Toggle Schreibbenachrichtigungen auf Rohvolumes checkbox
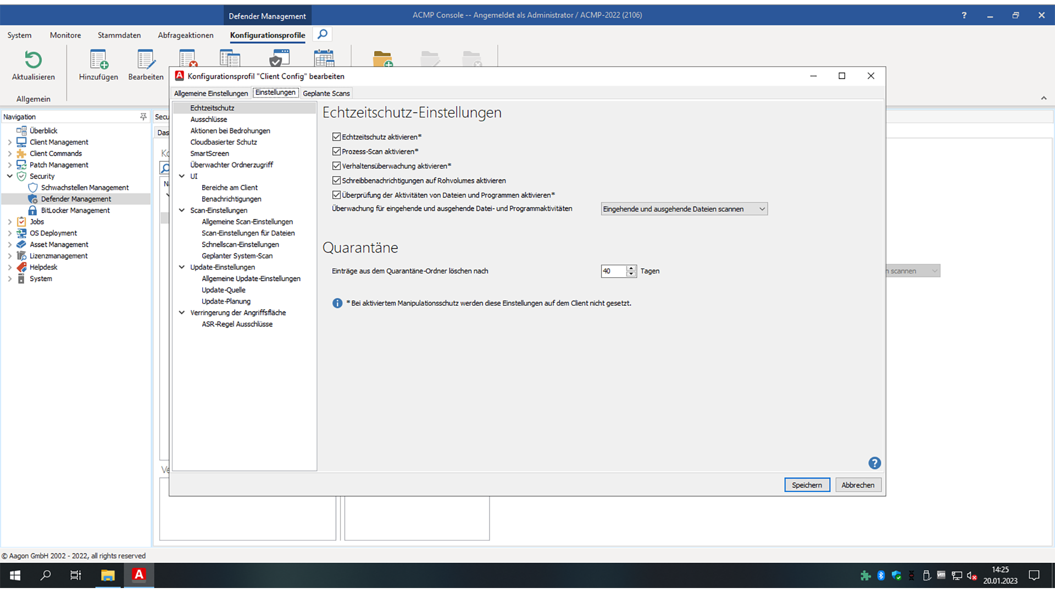The height and width of the screenshot is (593, 1055). coord(336,181)
